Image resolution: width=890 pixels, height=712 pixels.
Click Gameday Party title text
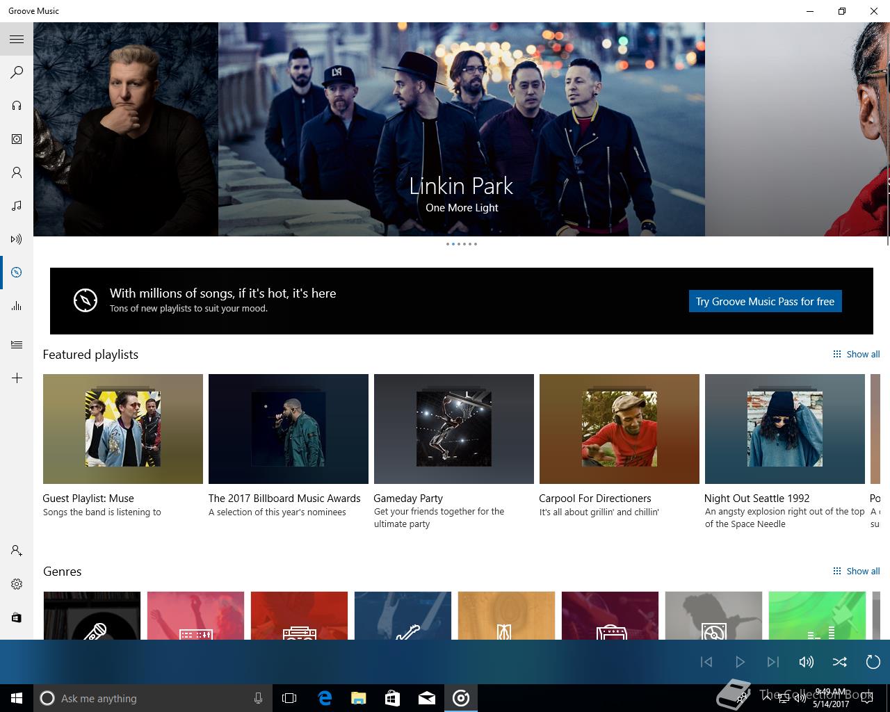pos(408,499)
